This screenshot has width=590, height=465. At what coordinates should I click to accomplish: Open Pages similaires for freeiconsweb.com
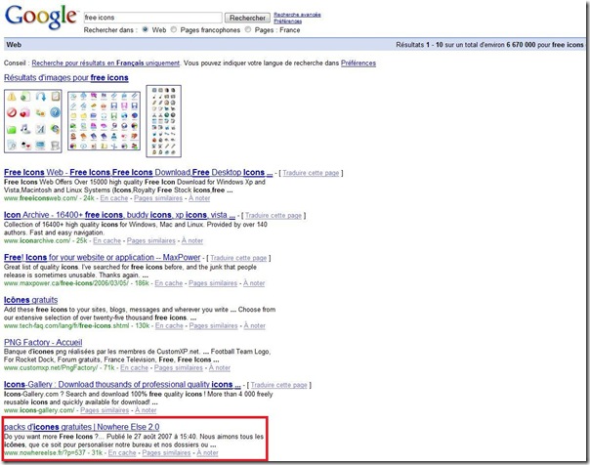pos(158,198)
